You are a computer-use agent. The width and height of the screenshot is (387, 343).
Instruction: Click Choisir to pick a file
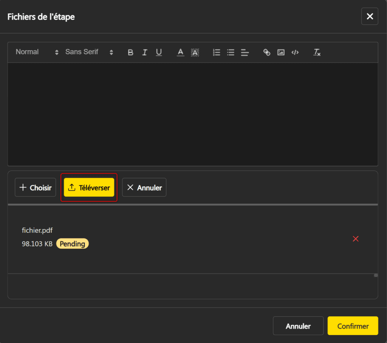[36, 188]
